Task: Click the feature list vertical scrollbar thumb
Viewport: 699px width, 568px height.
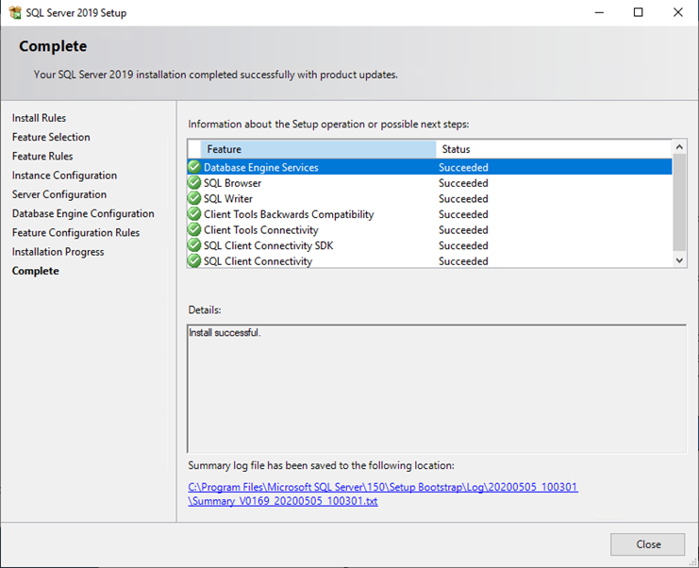Action: point(679,203)
